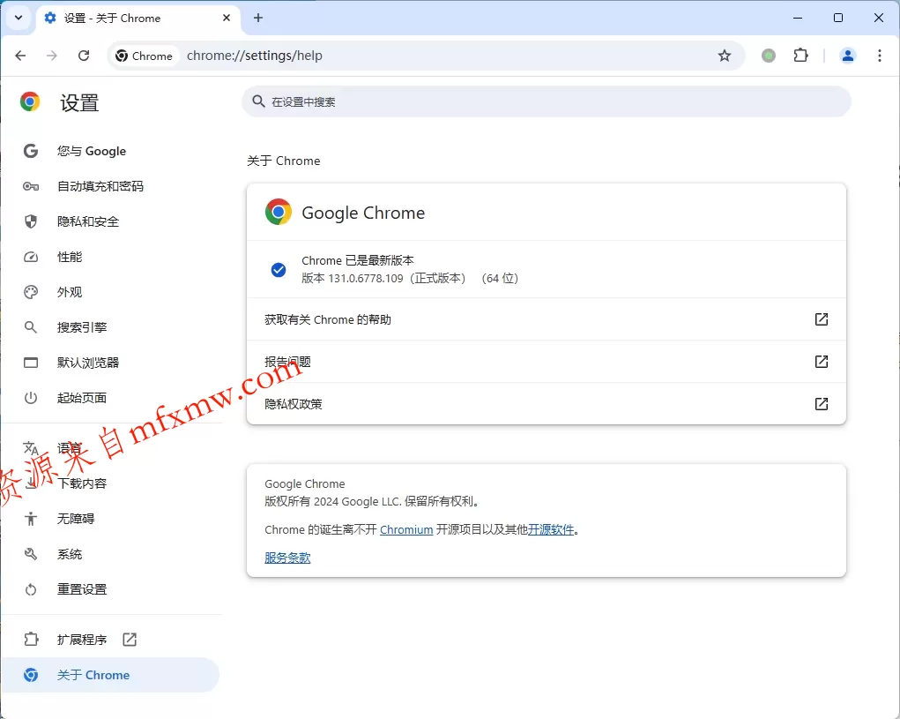Image resolution: width=900 pixels, height=719 pixels.
Task: Go back to previous page
Action: click(x=20, y=56)
